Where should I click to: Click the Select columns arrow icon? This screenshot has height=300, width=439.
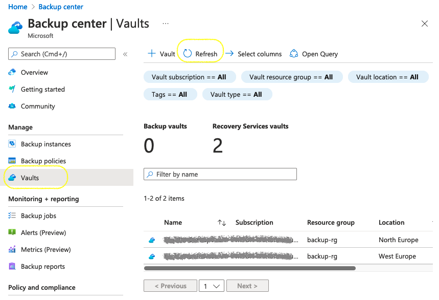[x=229, y=53]
